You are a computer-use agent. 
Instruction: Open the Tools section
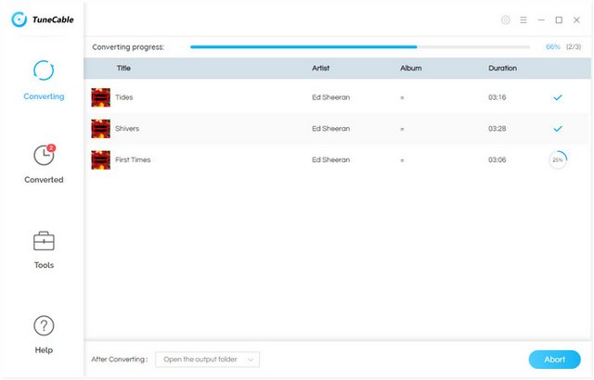(x=44, y=250)
